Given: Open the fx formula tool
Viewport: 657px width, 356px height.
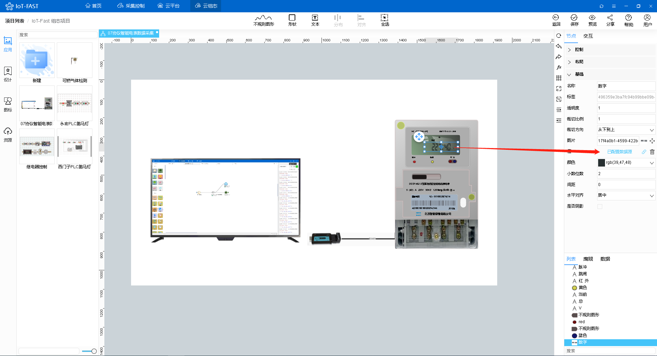Looking at the screenshot, I should pyautogui.click(x=559, y=67).
